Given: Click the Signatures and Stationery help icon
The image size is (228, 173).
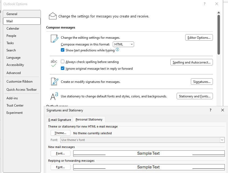Looking at the screenshot, I should [211, 110].
